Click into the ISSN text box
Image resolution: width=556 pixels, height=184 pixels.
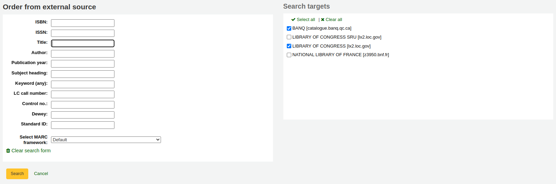point(83,33)
